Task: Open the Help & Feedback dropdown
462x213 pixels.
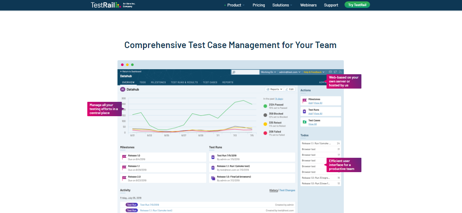Action: point(314,72)
